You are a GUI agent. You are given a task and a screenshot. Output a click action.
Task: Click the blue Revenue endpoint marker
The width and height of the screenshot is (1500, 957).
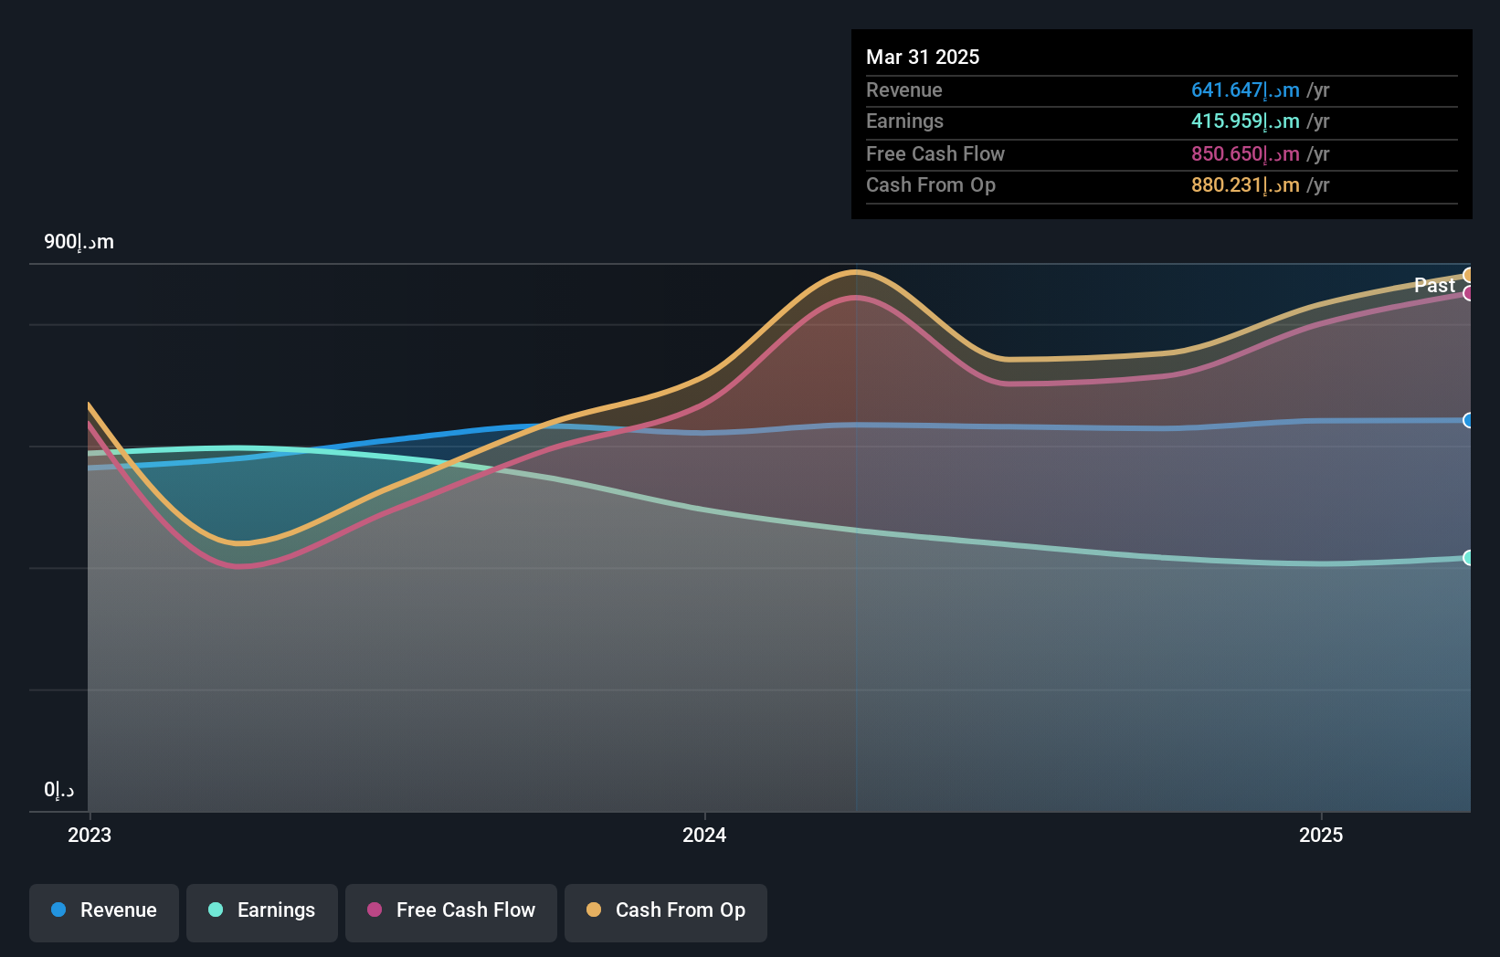(x=1469, y=420)
